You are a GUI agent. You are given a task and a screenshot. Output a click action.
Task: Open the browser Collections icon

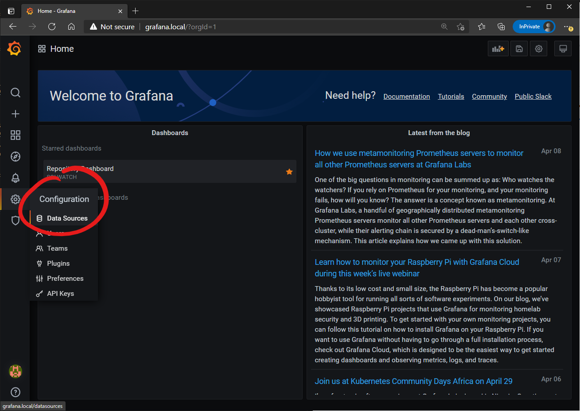(x=501, y=27)
